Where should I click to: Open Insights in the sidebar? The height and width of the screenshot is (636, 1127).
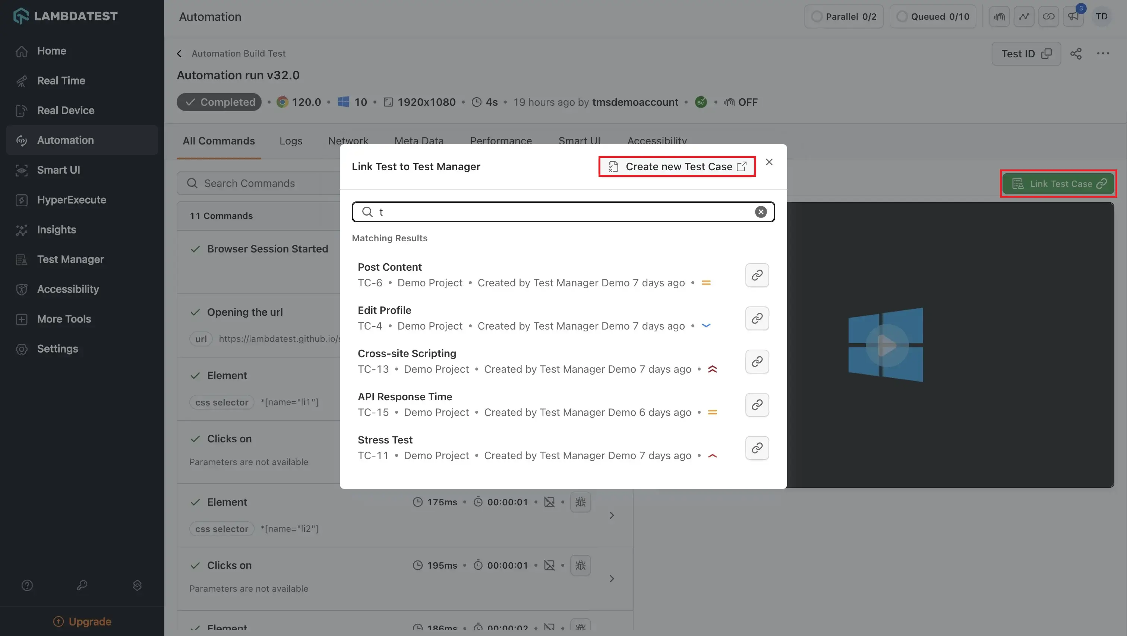82,229
